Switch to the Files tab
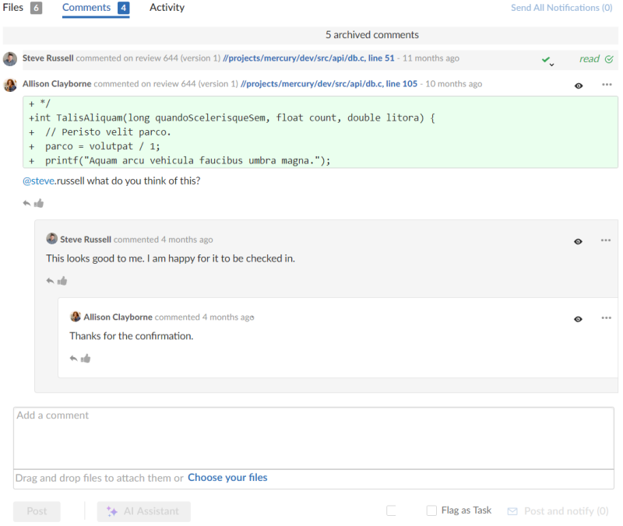Viewport: 623px width, 526px height. [x=12, y=8]
